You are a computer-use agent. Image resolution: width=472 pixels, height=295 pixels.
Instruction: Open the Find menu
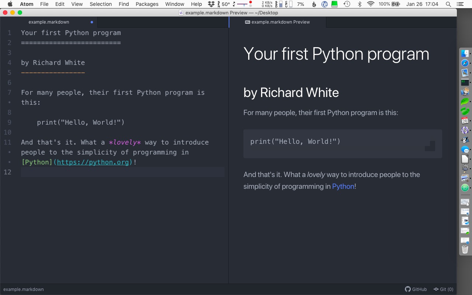tap(124, 4)
